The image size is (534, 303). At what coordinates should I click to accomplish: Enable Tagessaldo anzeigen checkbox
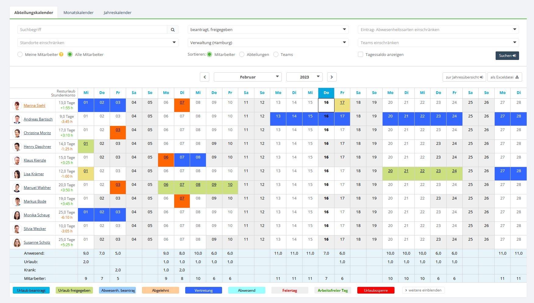click(x=361, y=54)
